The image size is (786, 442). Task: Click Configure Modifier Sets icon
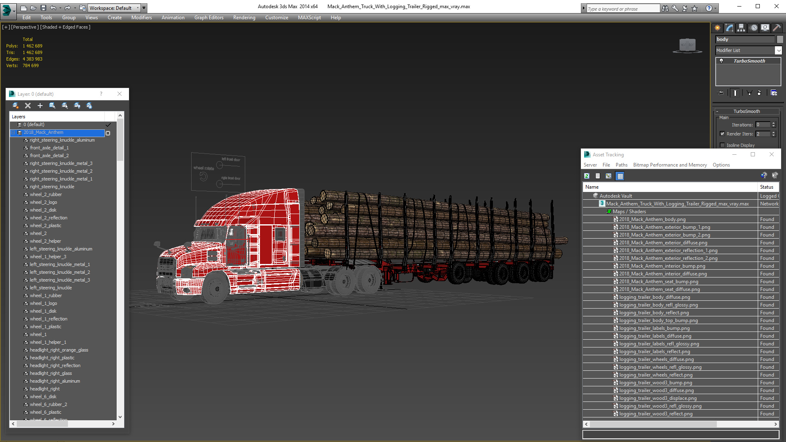tap(774, 93)
